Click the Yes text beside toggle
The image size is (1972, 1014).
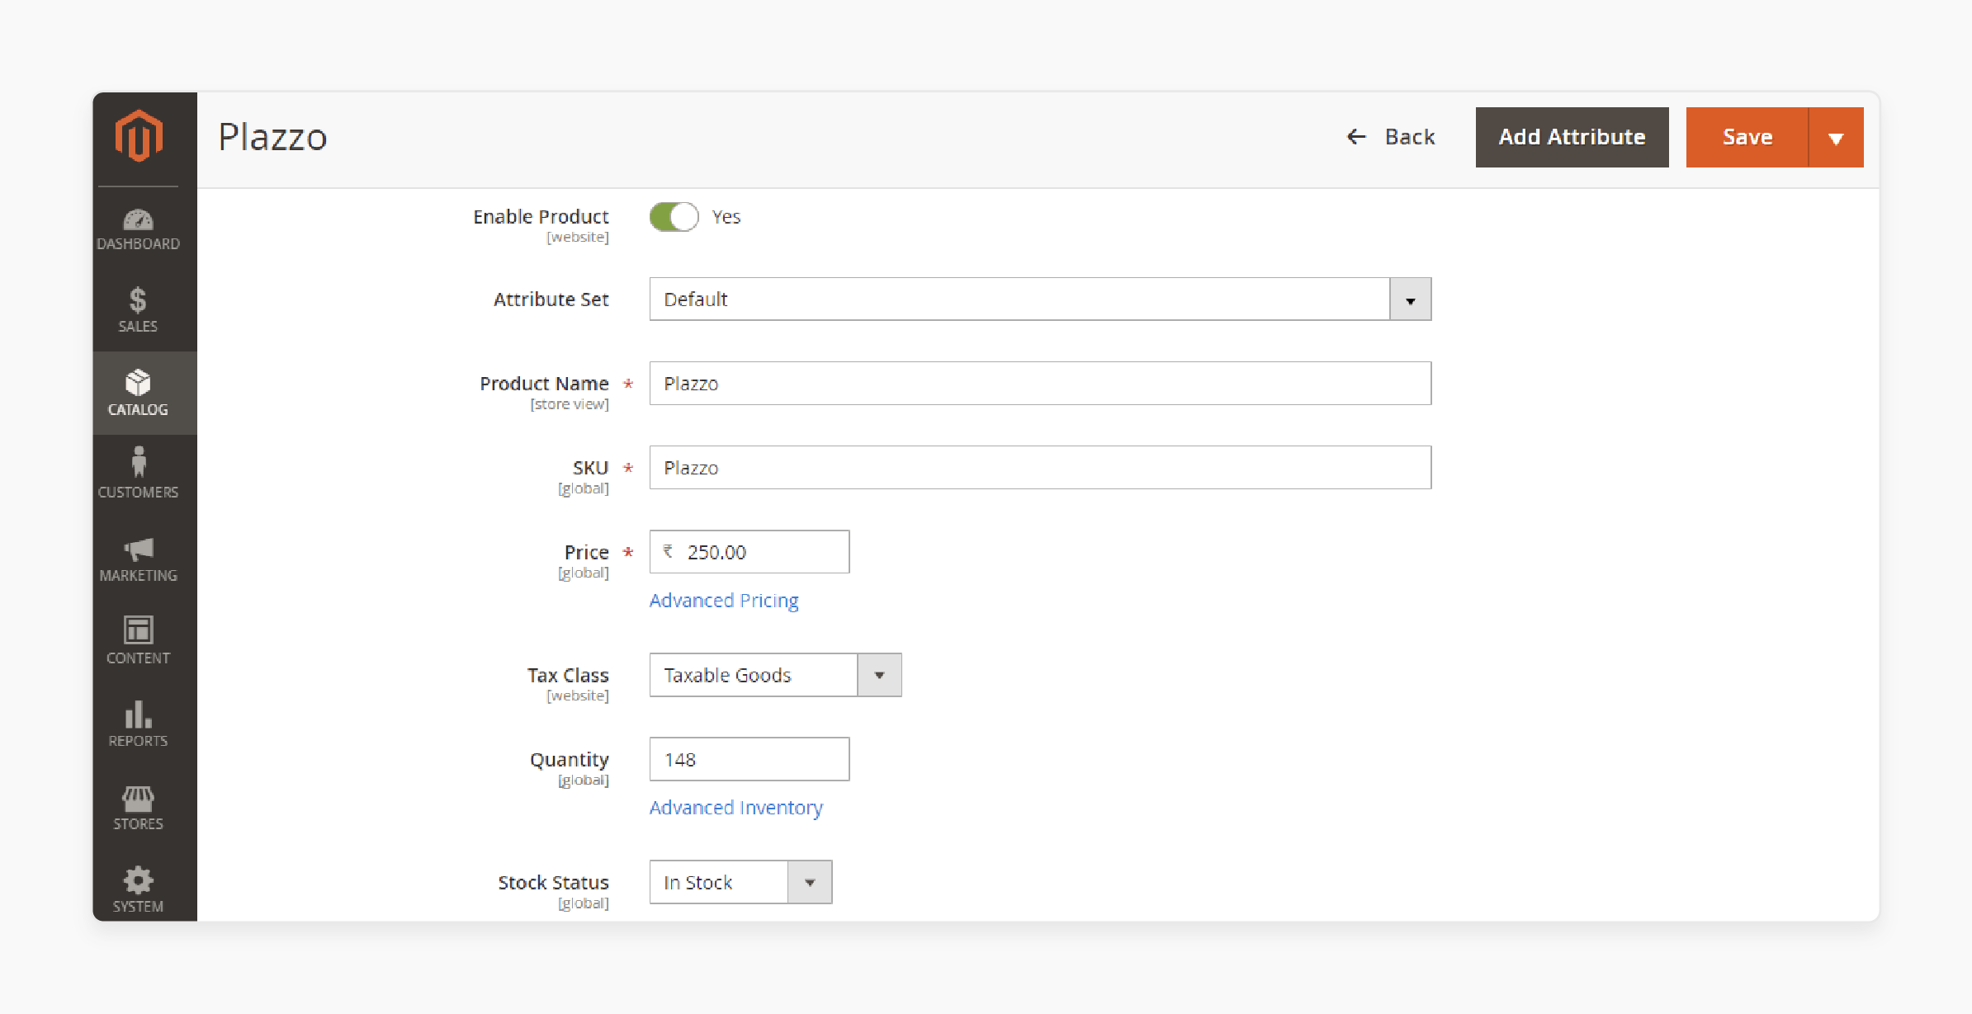pyautogui.click(x=726, y=217)
